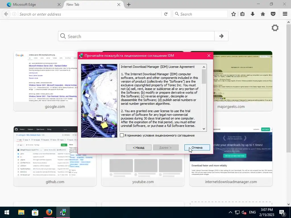The image size is (291, 218).
Task: Click the new tab page Search box
Action: tap(136, 36)
